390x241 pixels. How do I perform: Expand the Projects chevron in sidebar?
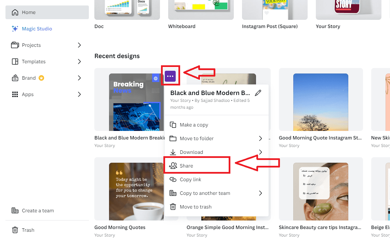click(x=79, y=45)
